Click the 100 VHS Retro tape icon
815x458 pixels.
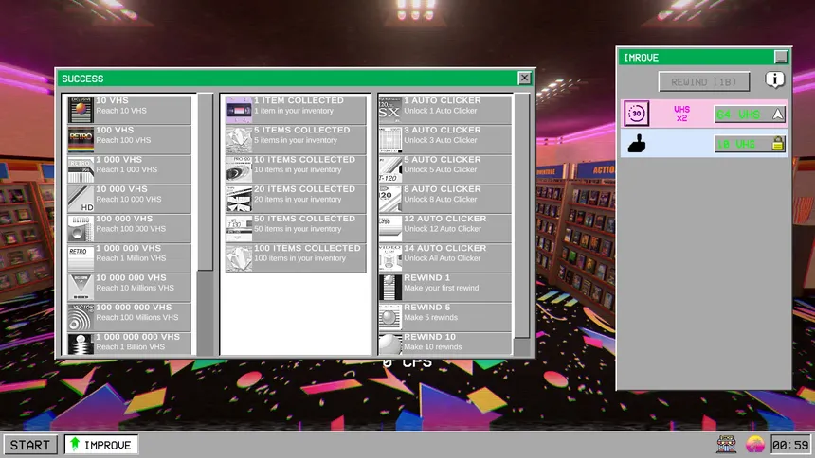click(x=81, y=139)
